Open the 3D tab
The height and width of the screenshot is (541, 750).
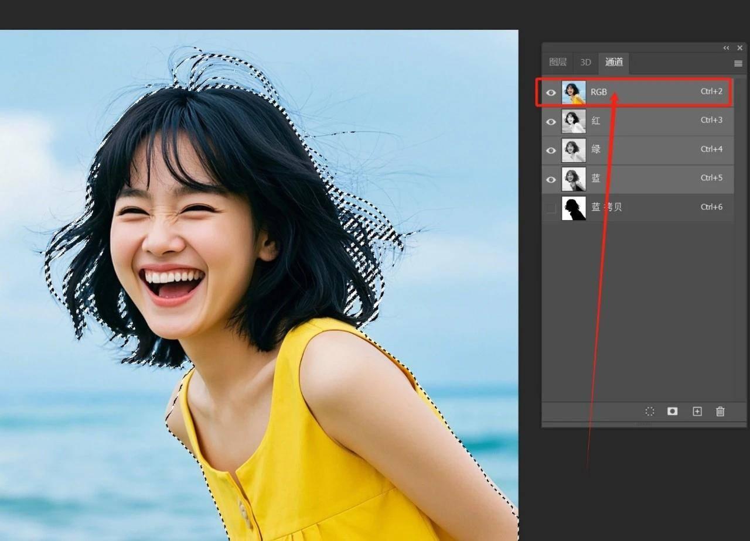pyautogui.click(x=585, y=62)
